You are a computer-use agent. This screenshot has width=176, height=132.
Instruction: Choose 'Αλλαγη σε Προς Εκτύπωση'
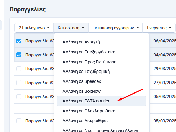pyautogui.click(x=102, y=62)
